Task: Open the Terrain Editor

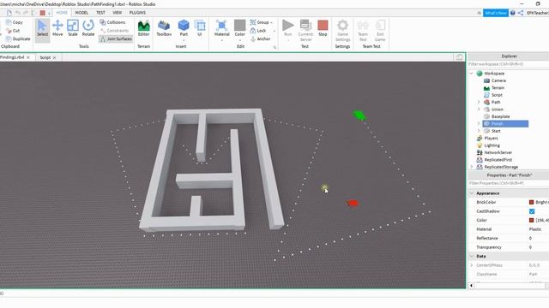Action: click(143, 28)
